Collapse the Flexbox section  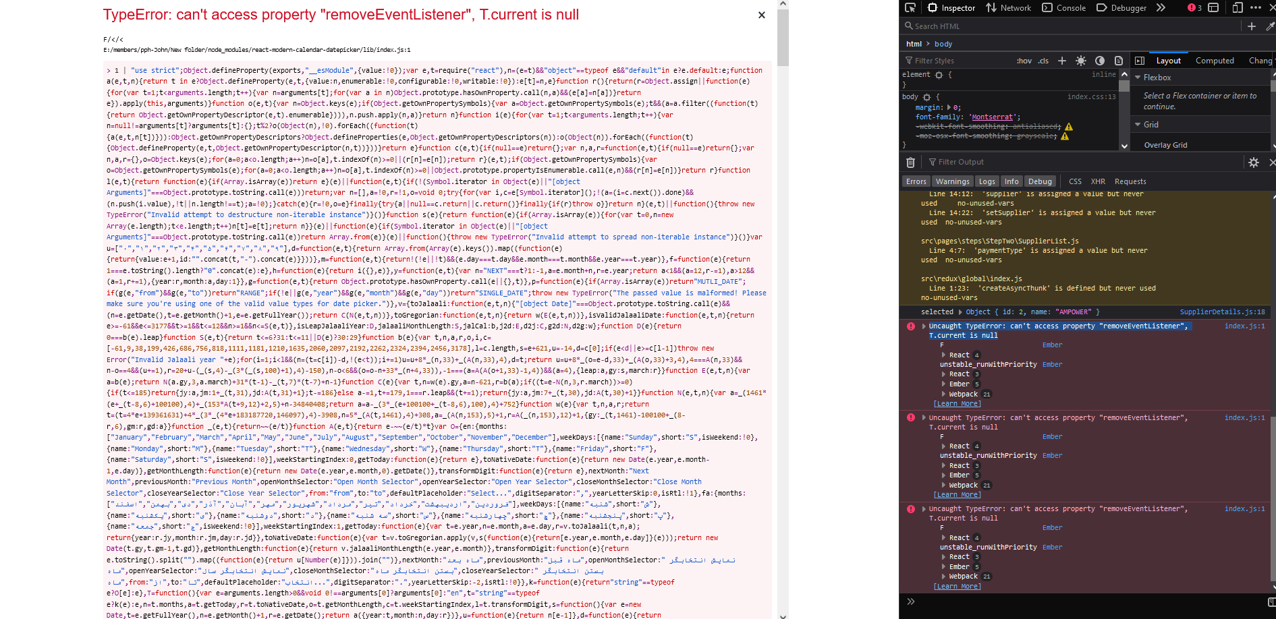(1138, 78)
